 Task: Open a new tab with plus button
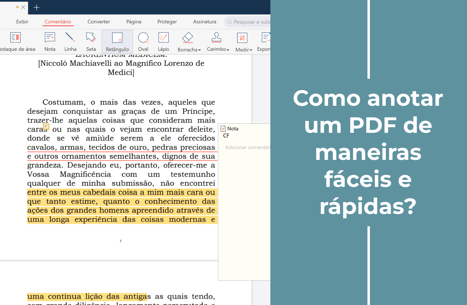pos(36,7)
